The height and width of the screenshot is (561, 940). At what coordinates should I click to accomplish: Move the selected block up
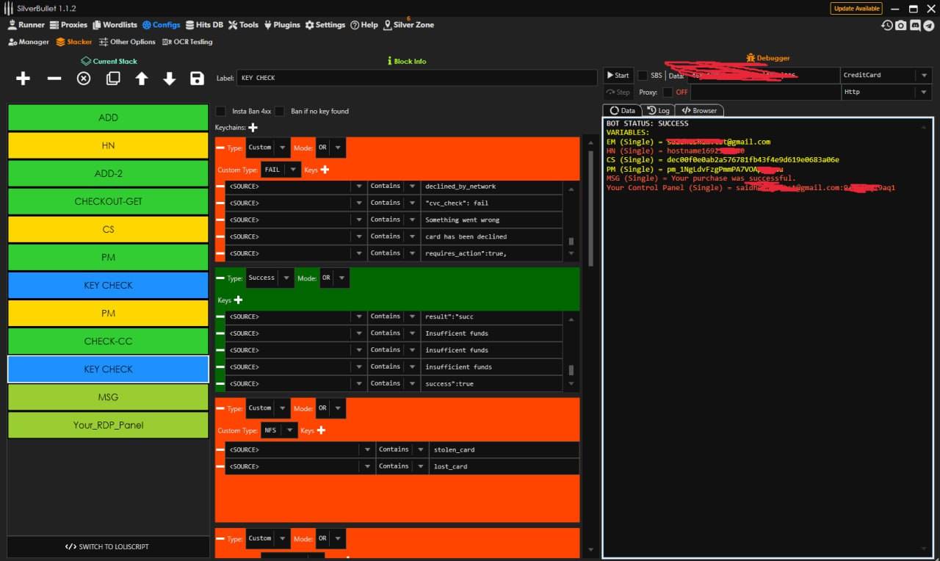[x=142, y=79]
